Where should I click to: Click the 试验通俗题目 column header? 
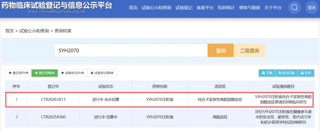tap(283, 86)
